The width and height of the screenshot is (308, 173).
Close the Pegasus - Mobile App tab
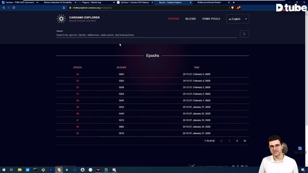click(114, 2)
